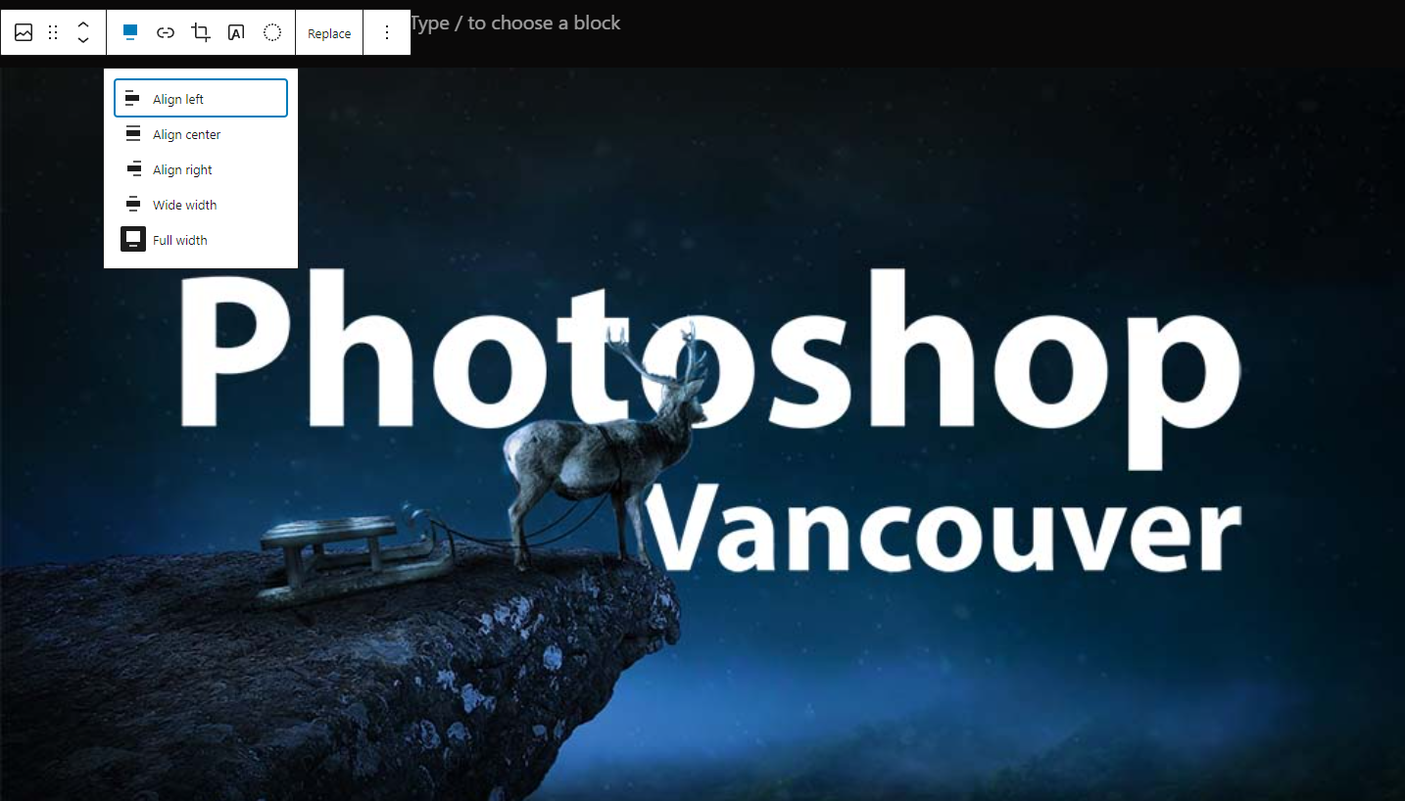Move block down with the down chevron
The height and width of the screenshot is (801, 1405).
tap(83, 41)
